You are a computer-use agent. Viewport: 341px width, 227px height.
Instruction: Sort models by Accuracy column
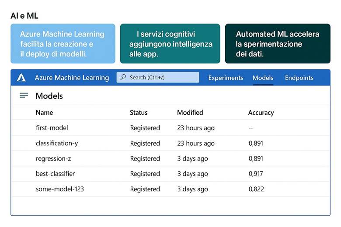point(261,113)
